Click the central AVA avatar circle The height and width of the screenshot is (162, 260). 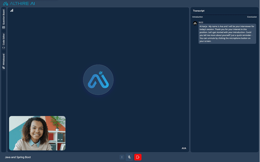click(98, 80)
